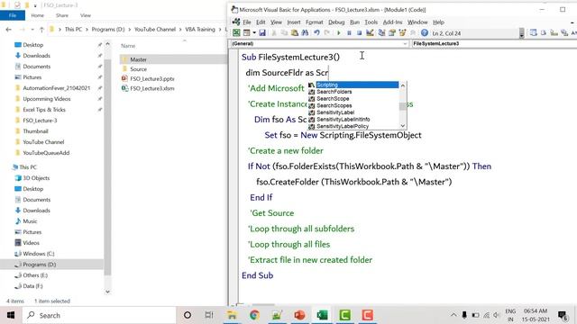Click the Name column header
This screenshot has height=324, width=577.
[128, 46]
